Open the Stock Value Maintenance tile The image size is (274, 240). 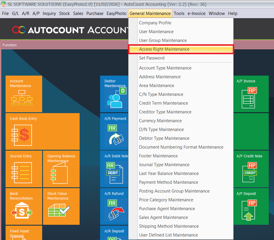[61, 206]
